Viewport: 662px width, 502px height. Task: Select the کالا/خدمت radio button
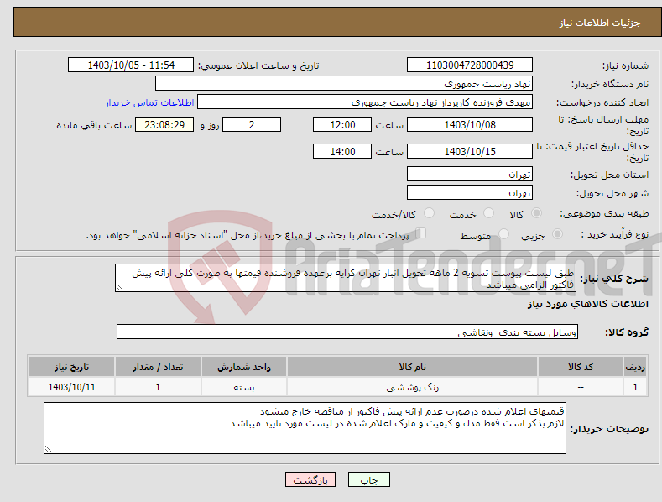pos(429,213)
